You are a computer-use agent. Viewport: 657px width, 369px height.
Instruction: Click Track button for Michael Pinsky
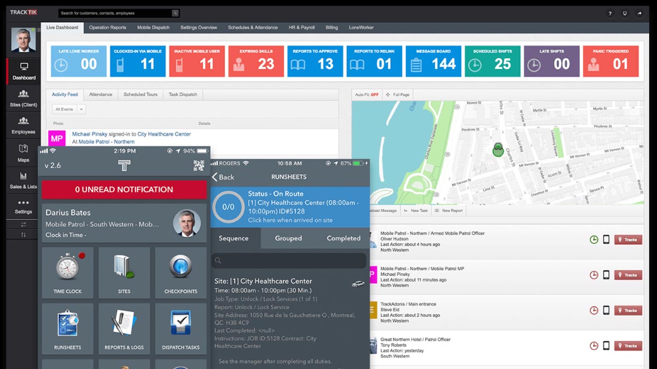pos(628,275)
